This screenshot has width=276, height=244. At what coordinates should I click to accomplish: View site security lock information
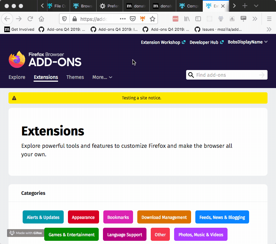(x=75, y=19)
